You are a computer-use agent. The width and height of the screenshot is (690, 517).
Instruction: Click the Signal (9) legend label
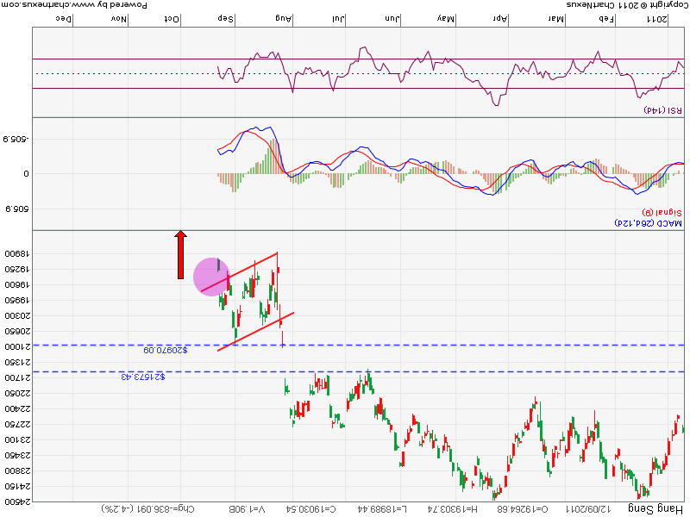[662, 212]
